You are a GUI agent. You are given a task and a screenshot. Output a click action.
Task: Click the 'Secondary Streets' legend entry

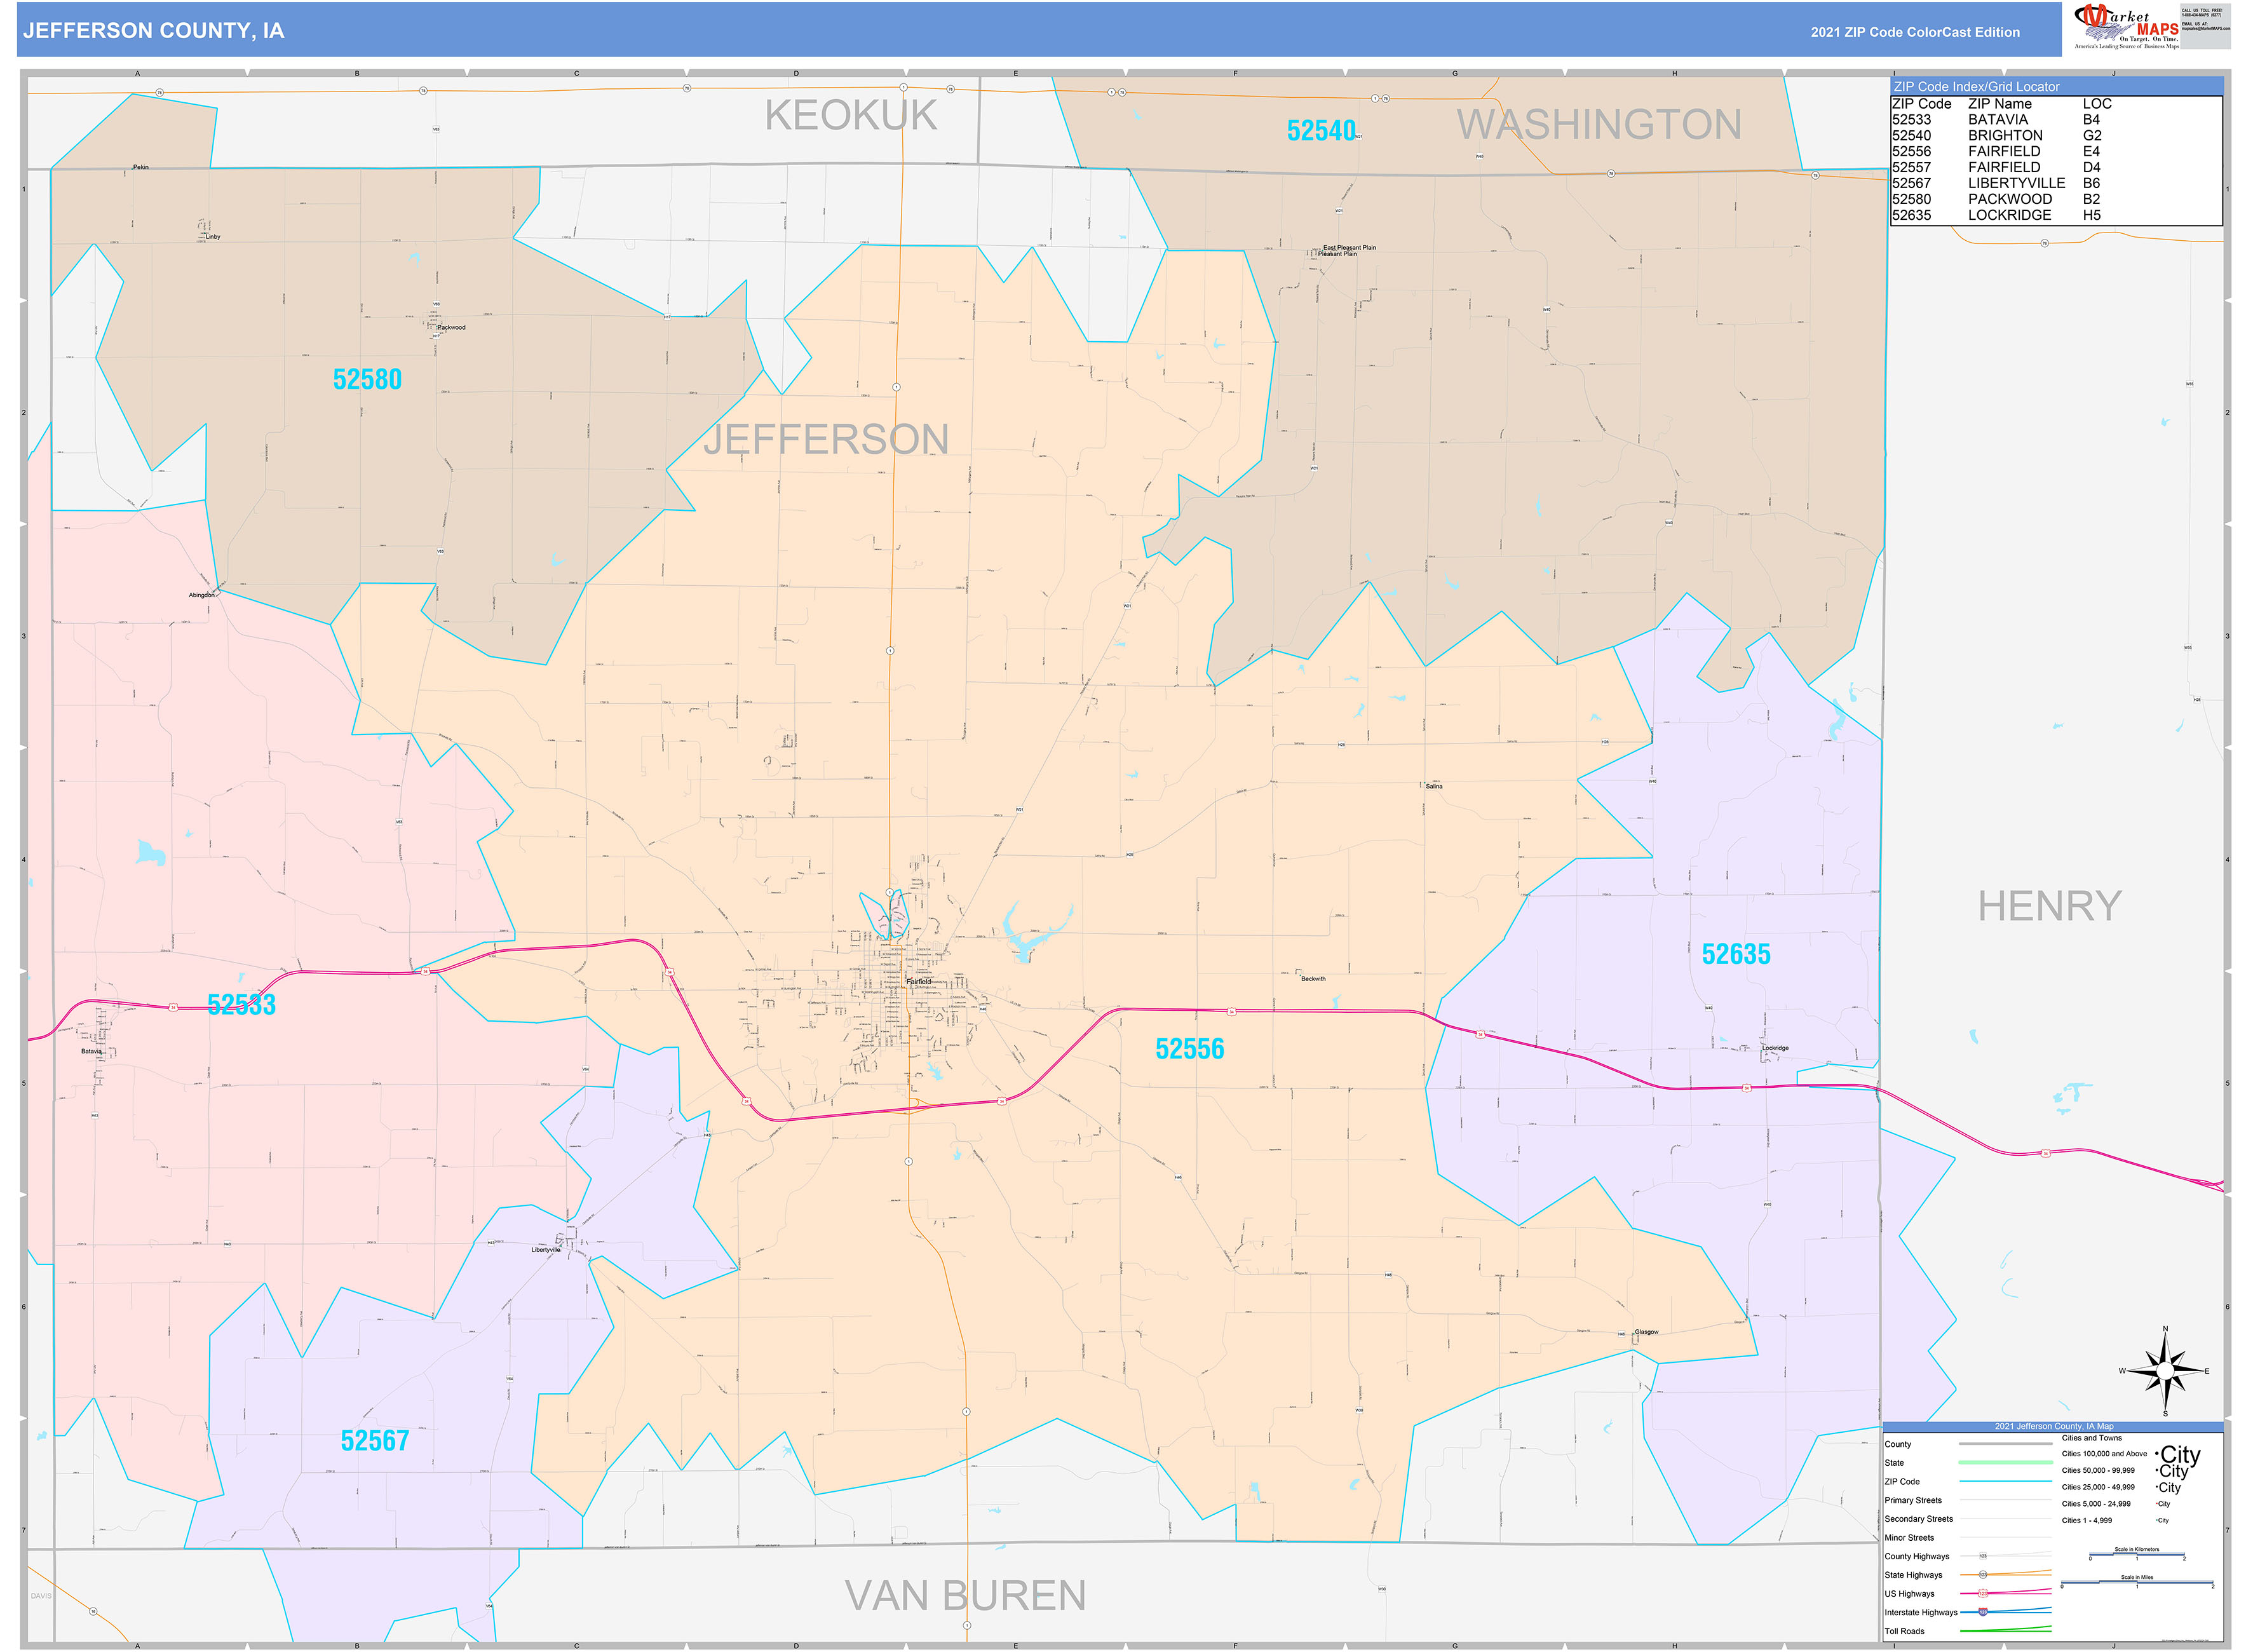[1918, 1519]
